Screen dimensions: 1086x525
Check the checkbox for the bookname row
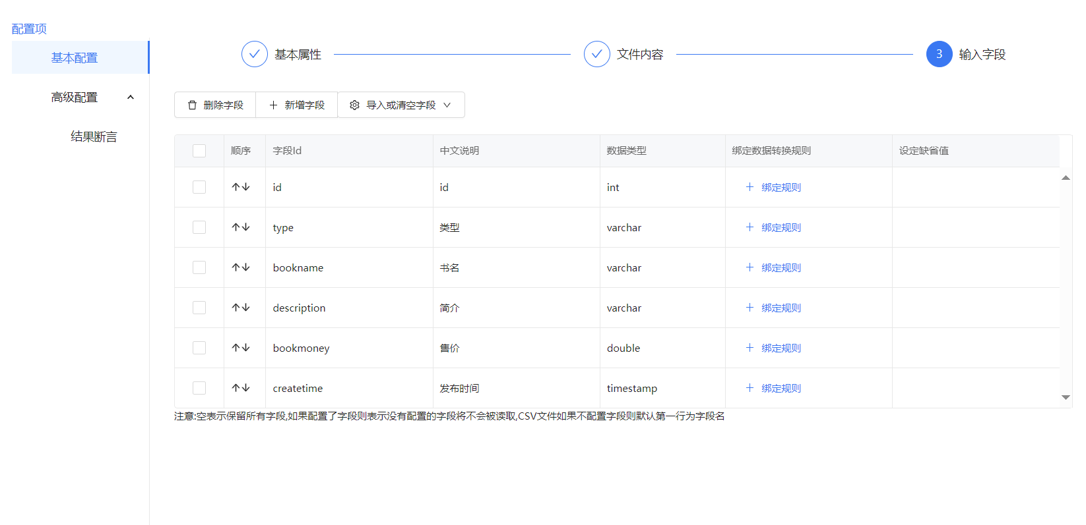point(199,267)
